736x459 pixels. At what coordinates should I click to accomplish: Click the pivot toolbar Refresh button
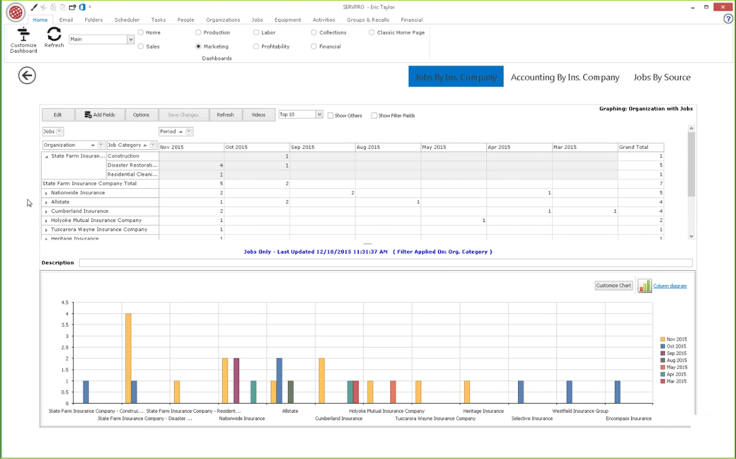tap(225, 115)
